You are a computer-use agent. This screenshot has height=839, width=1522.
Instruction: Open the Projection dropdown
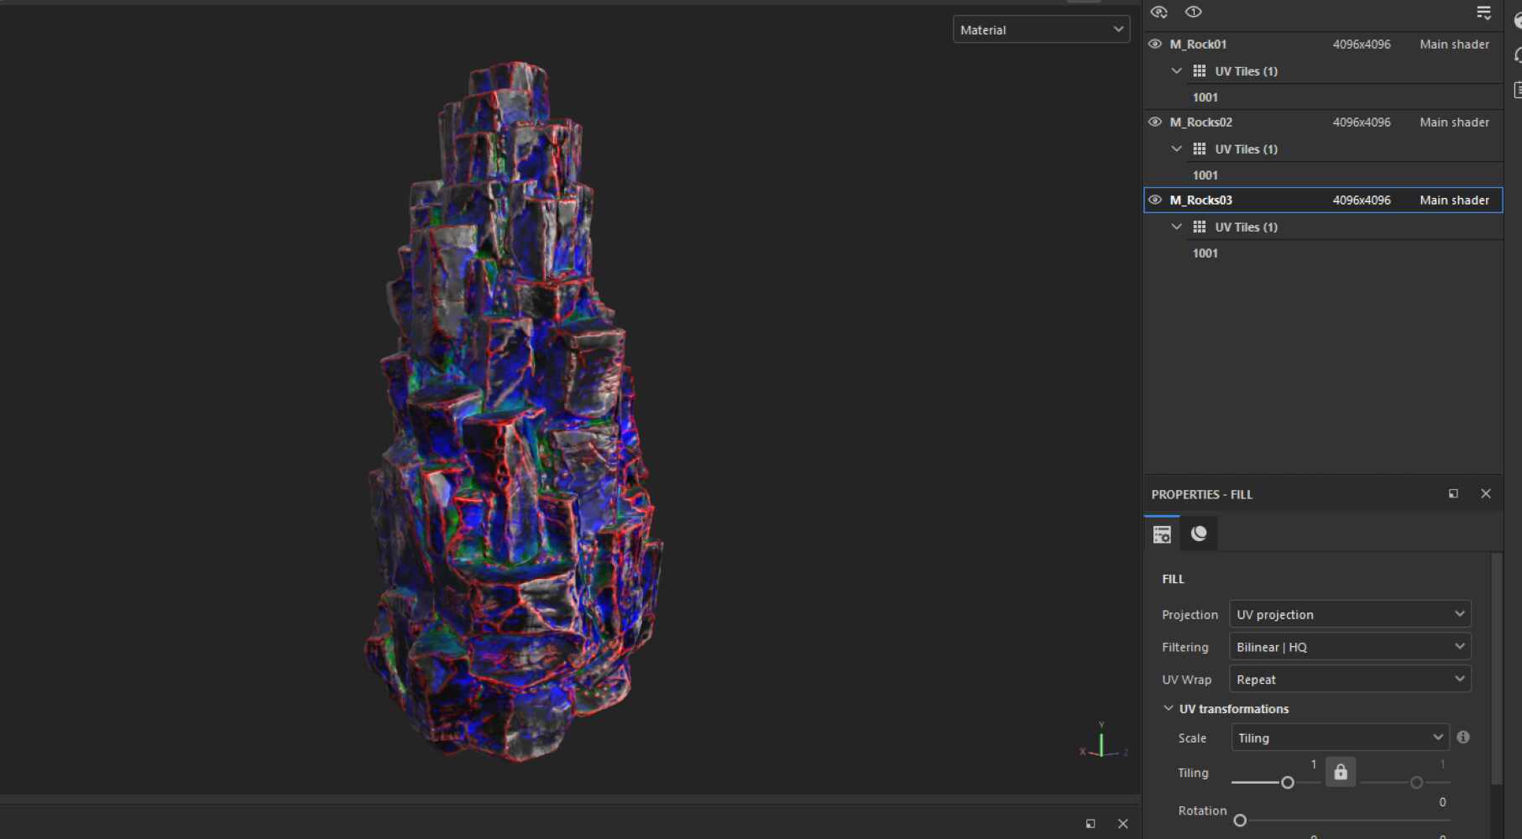click(1348, 613)
